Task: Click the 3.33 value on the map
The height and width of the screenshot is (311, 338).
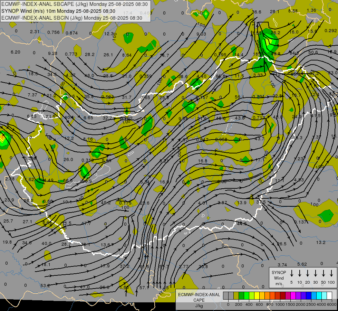Action: pyautogui.click(x=258, y=75)
